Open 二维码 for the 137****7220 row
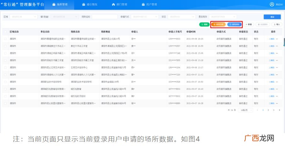285x147 pixels. (x=271, y=75)
